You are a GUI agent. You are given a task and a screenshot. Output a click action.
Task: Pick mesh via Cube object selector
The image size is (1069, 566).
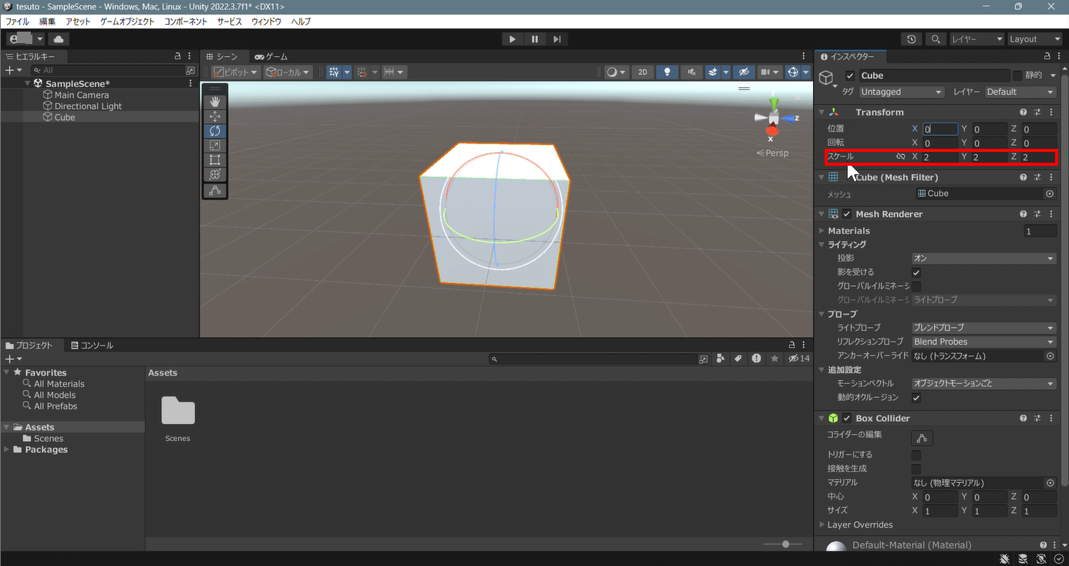1049,194
